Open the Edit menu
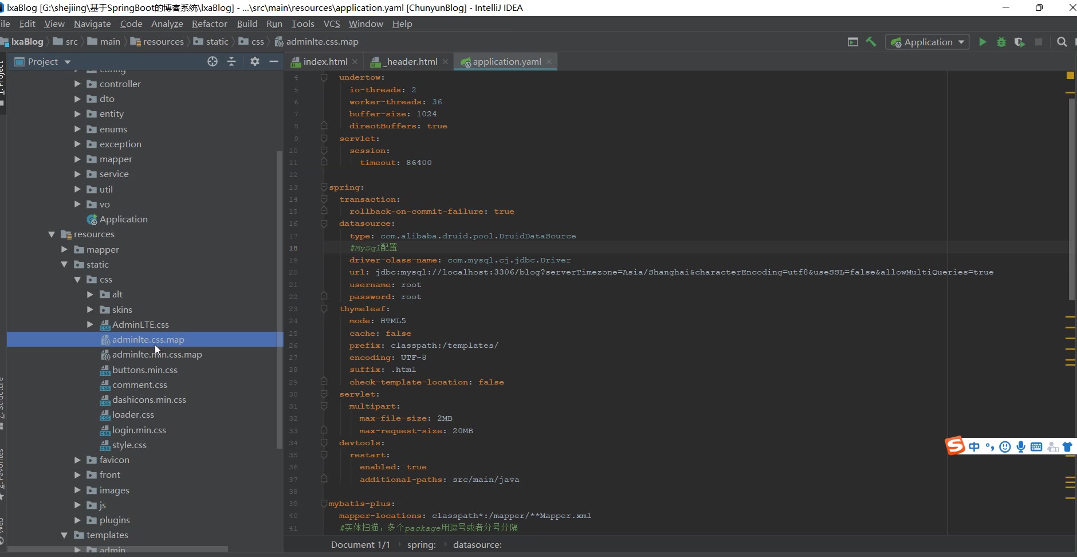 [x=27, y=23]
